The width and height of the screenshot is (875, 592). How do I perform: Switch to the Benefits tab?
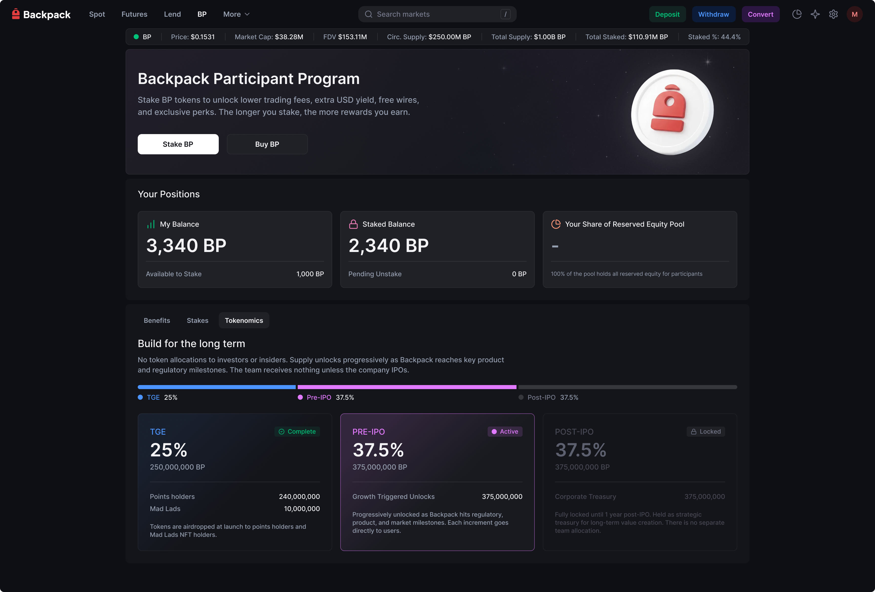click(157, 321)
